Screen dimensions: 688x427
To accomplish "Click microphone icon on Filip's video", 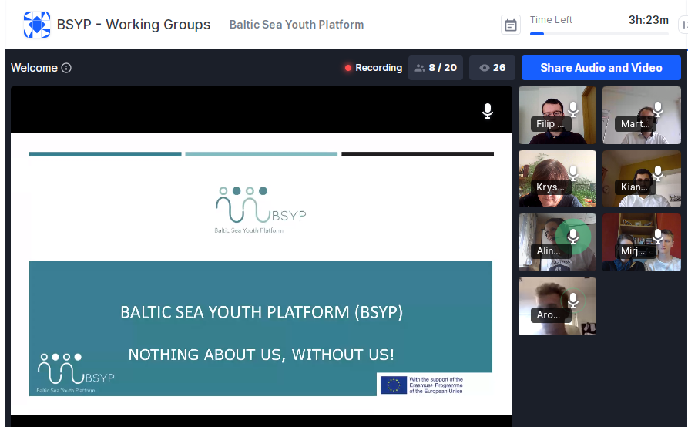I will pos(573,109).
